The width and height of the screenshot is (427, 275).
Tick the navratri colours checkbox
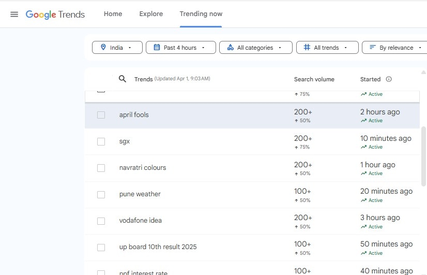coord(101,168)
